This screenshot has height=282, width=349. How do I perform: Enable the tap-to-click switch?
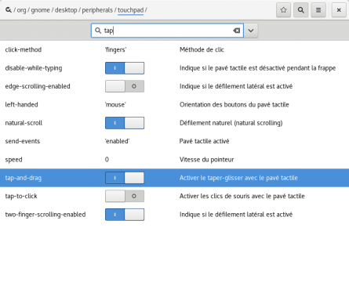pyautogui.click(x=125, y=196)
